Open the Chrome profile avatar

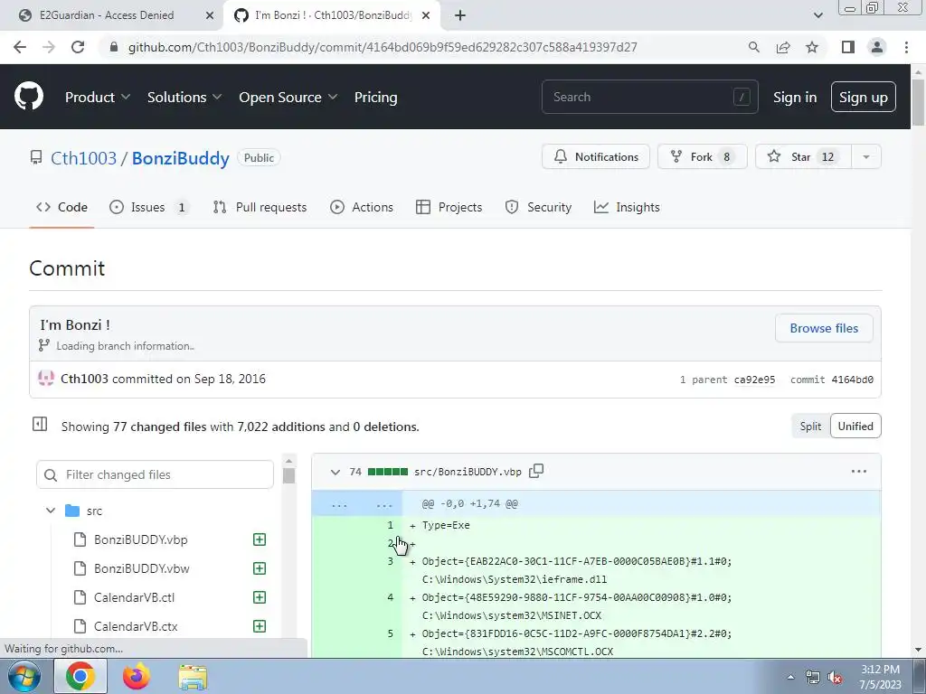877,47
